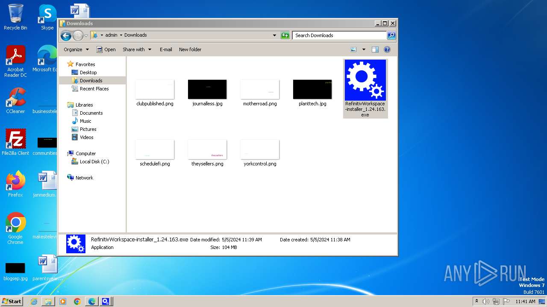The width and height of the screenshot is (547, 307).
Task: Open recent pages dropdown beside Forward
Action: point(86,35)
